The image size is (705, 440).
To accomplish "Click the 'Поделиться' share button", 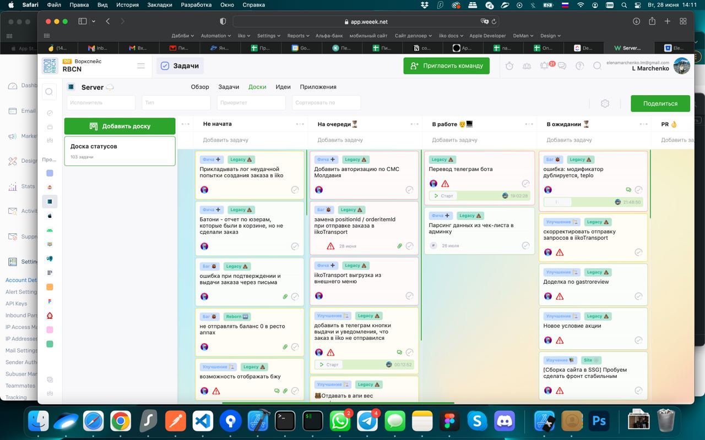I will (660, 103).
